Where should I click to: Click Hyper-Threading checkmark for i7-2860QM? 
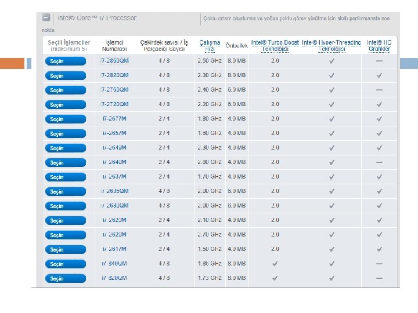pos(331,61)
